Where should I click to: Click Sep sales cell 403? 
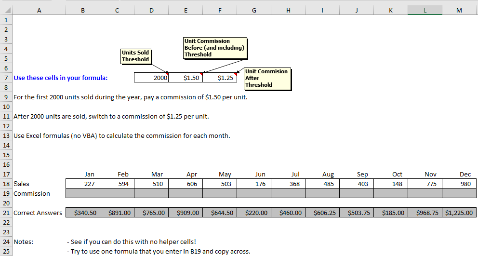point(357,184)
